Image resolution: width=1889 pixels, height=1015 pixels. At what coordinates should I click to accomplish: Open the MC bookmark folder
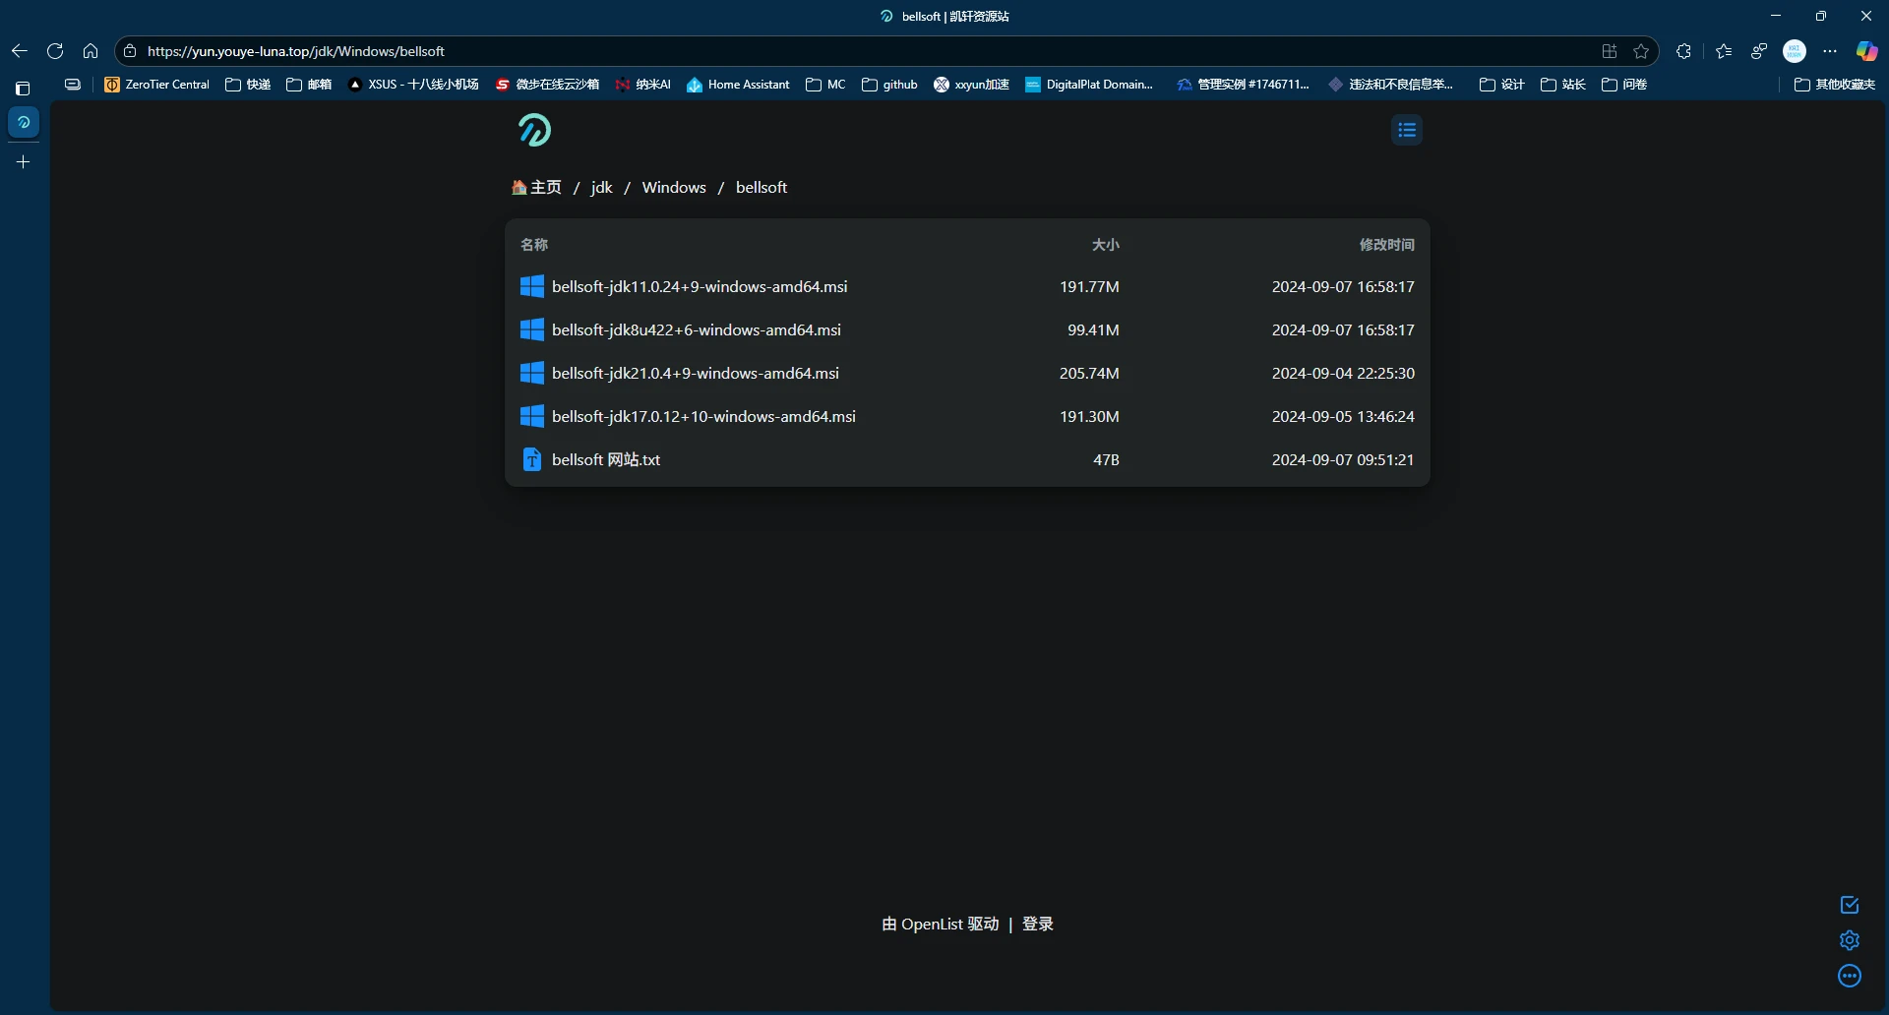[825, 85]
